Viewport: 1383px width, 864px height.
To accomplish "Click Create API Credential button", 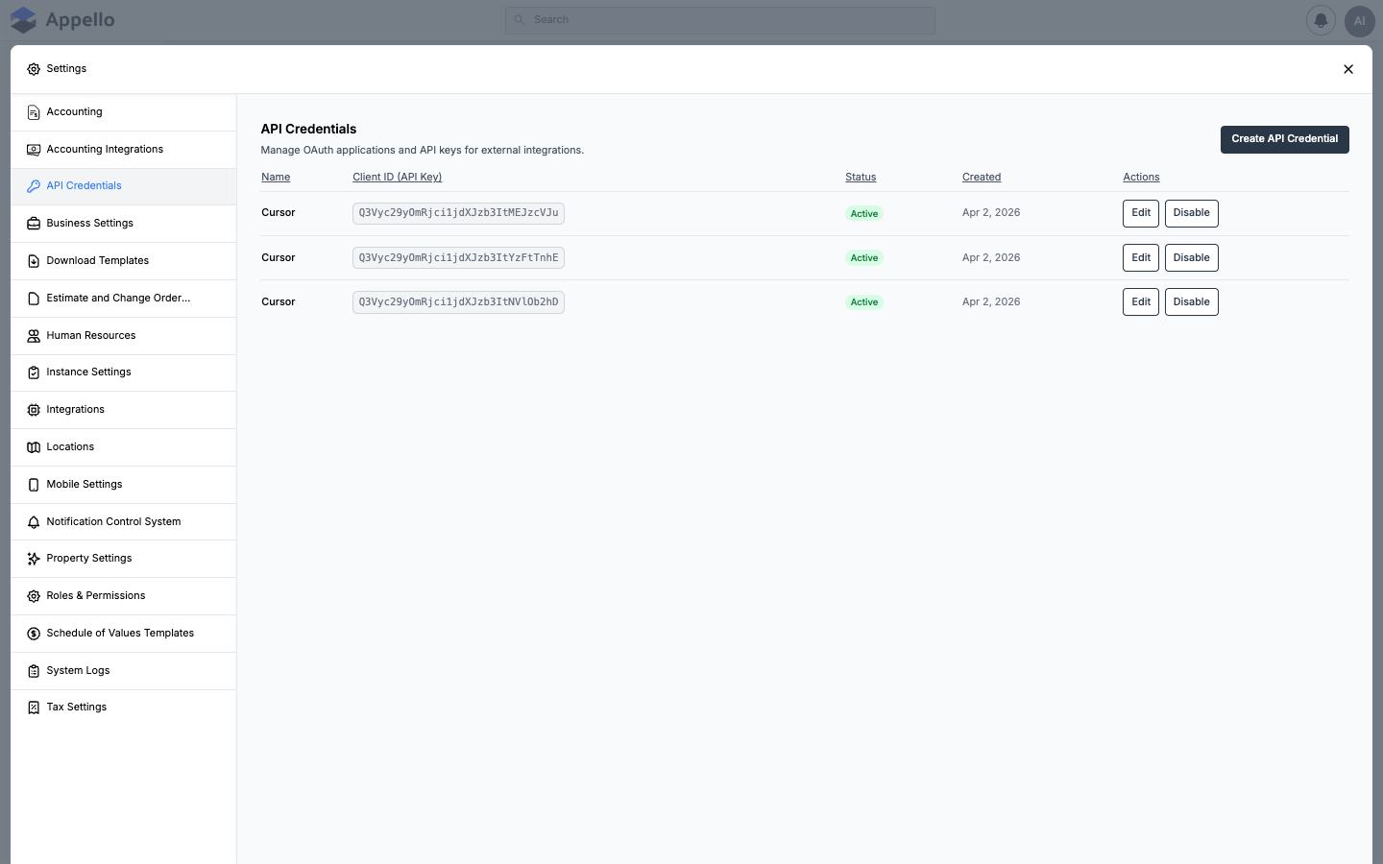I will coord(1284,139).
